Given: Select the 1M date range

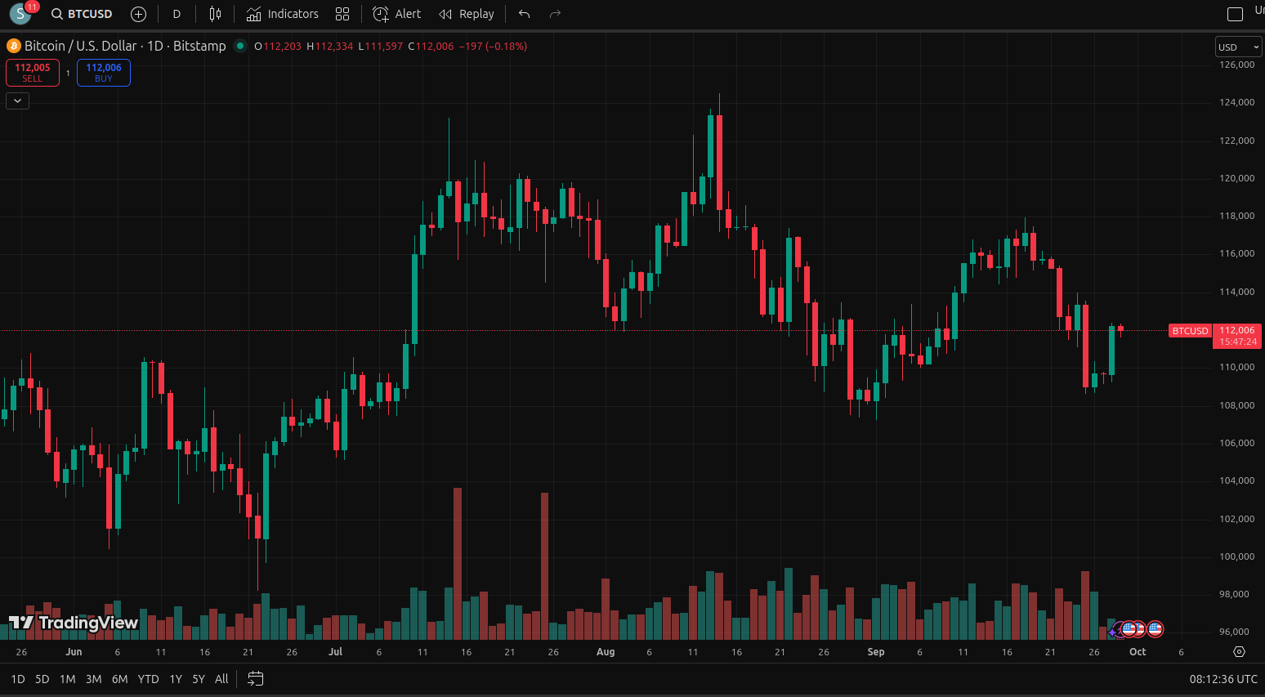Looking at the screenshot, I should [68, 679].
